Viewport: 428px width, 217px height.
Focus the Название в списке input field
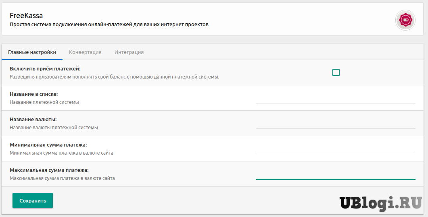(335, 98)
